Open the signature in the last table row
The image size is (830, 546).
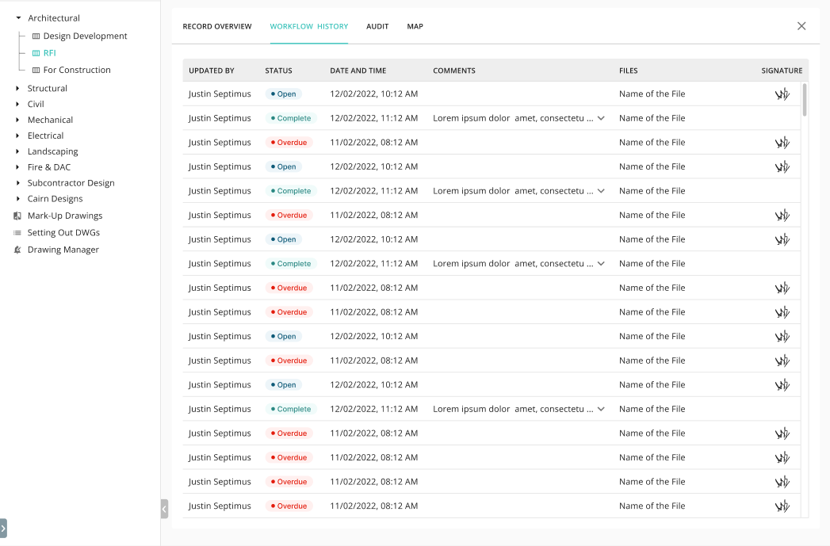[x=782, y=506]
